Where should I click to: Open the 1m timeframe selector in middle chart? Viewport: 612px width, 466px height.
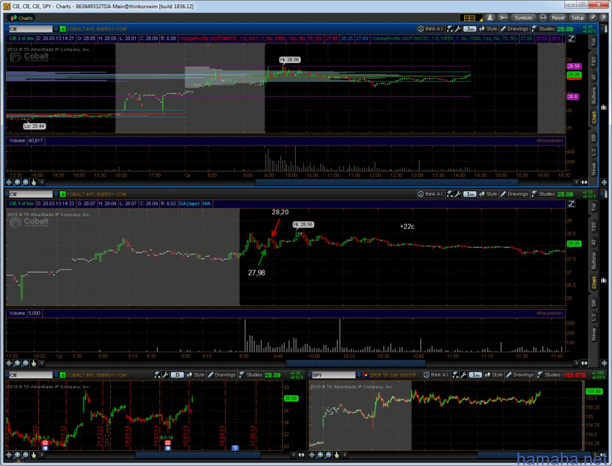(470, 194)
